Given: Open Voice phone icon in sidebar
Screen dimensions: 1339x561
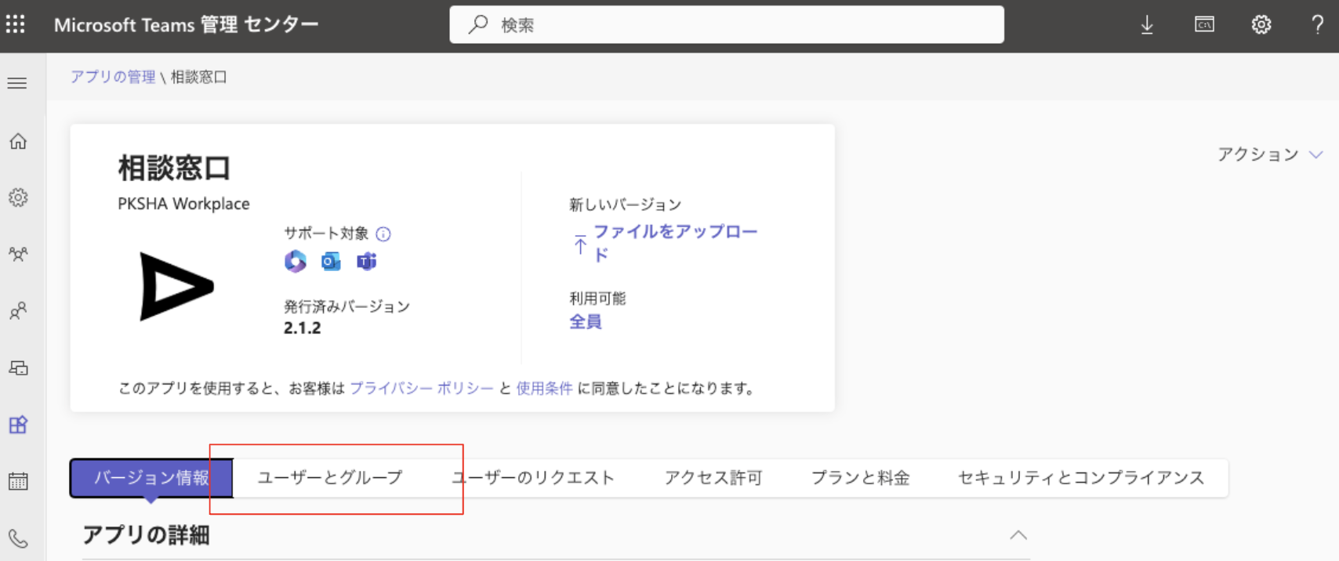Looking at the screenshot, I should click(x=18, y=538).
